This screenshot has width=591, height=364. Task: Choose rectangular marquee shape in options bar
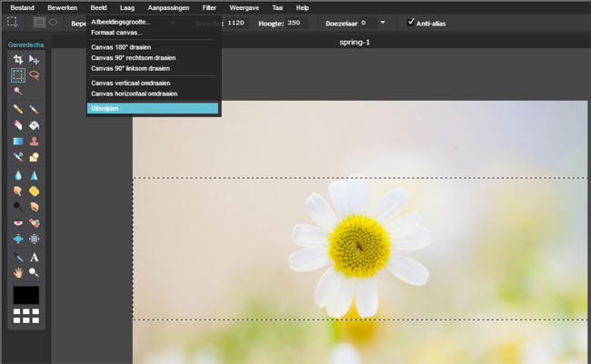39,23
